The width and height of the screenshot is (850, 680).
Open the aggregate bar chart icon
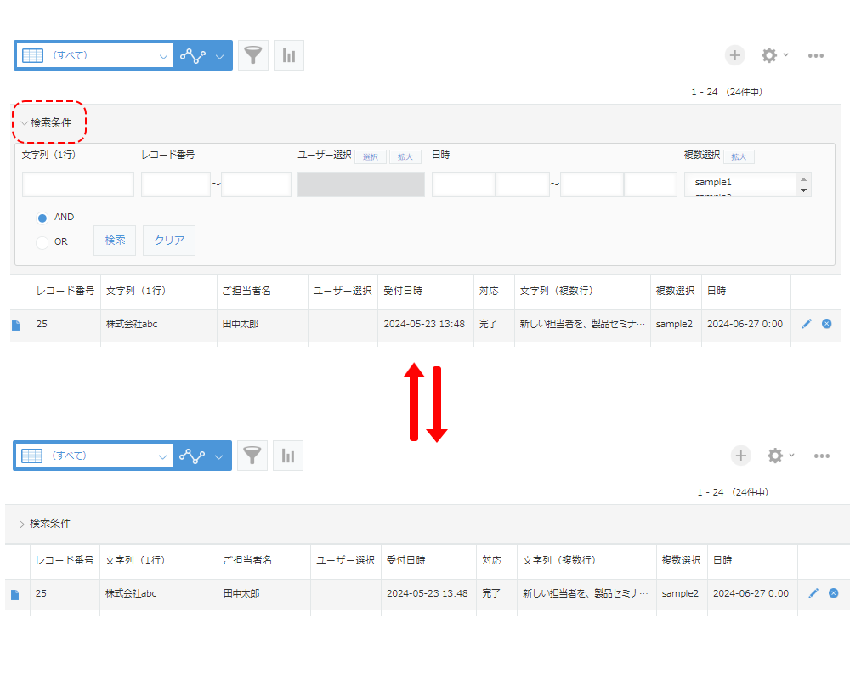pyautogui.click(x=288, y=54)
